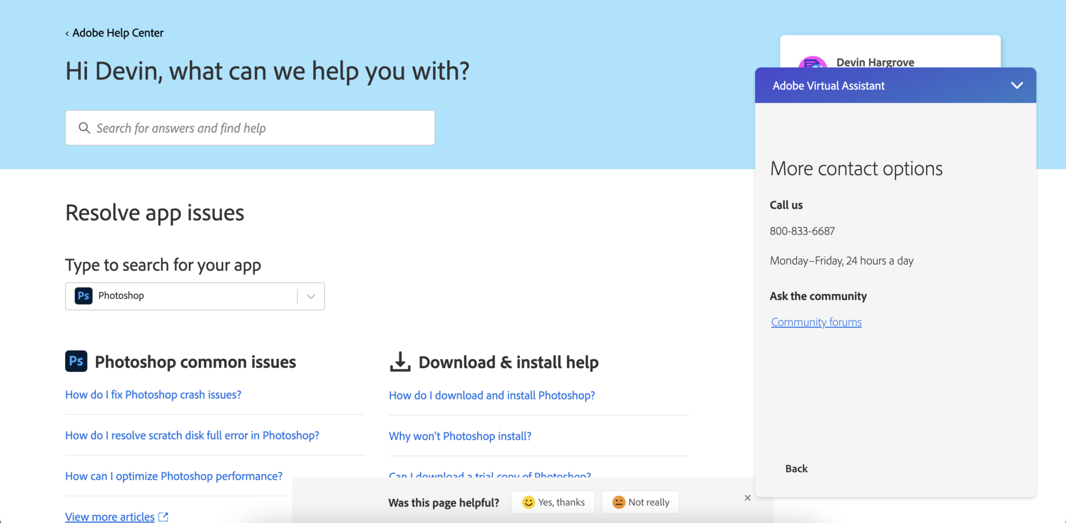Click the neutral face emoji
The image size is (1066, 523).
tap(618, 502)
